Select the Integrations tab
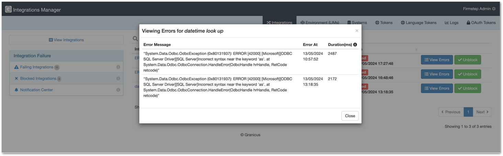 tap(279, 23)
